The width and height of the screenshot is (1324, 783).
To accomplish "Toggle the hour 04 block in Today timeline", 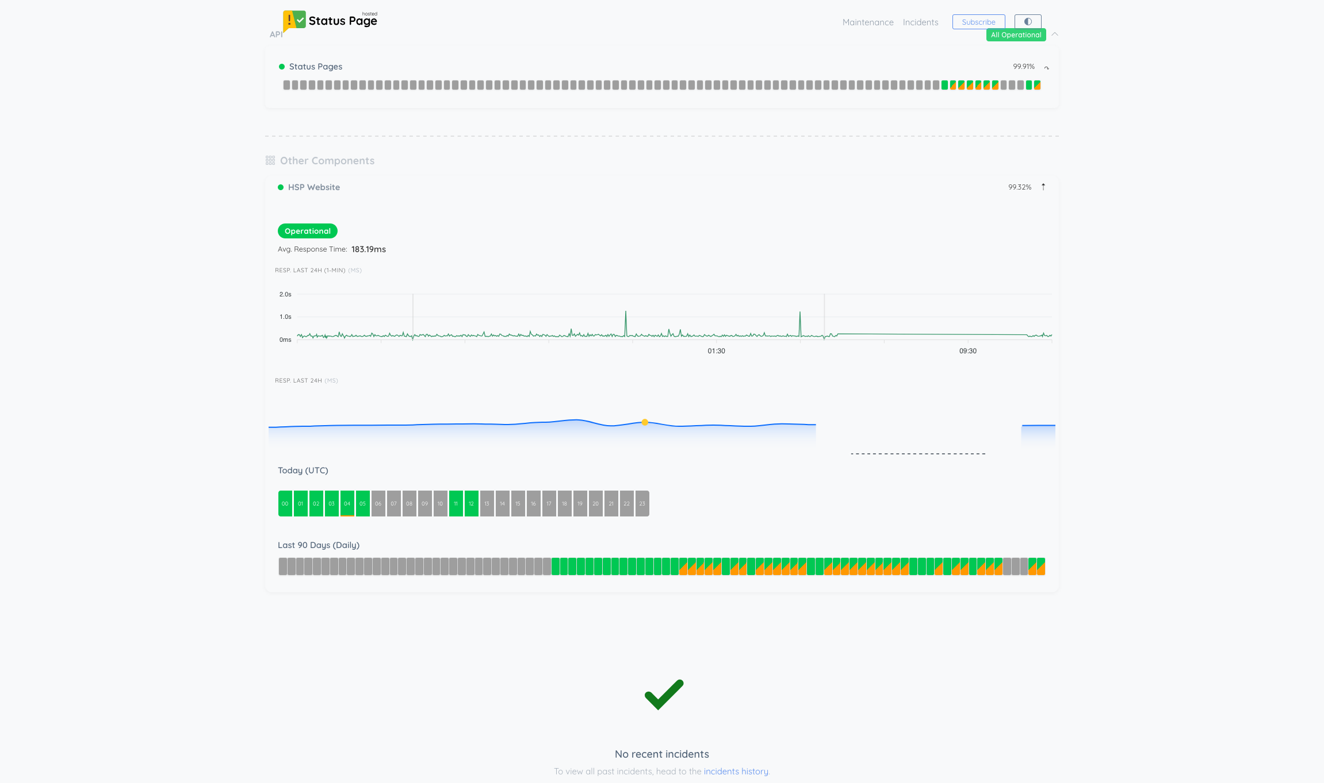I will (347, 503).
